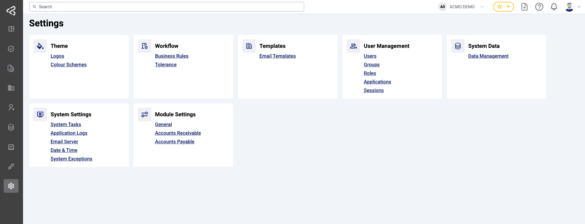Open the buildings icon in sidebar

click(11, 88)
